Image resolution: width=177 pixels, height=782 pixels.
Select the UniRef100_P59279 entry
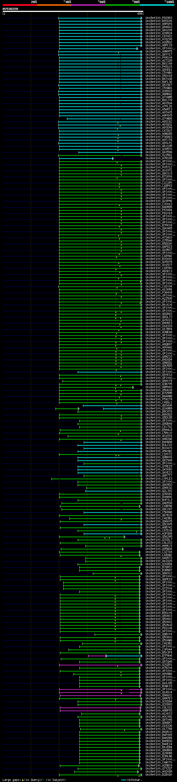coord(158,399)
